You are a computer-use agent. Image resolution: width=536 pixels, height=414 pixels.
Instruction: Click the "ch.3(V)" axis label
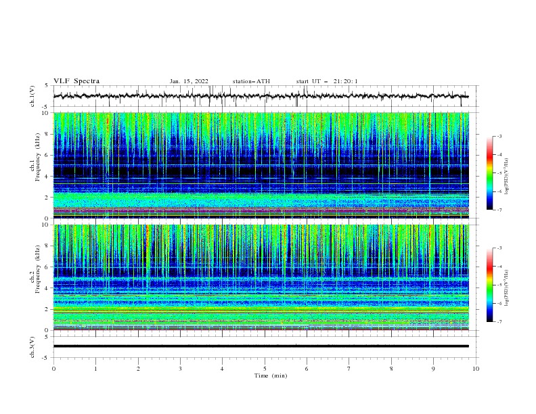tap(32, 347)
